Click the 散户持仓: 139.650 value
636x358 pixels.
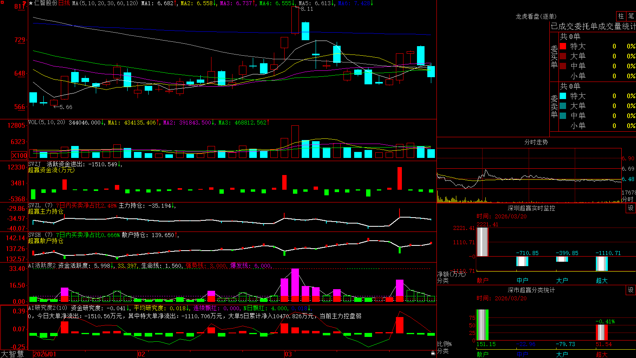148,235
